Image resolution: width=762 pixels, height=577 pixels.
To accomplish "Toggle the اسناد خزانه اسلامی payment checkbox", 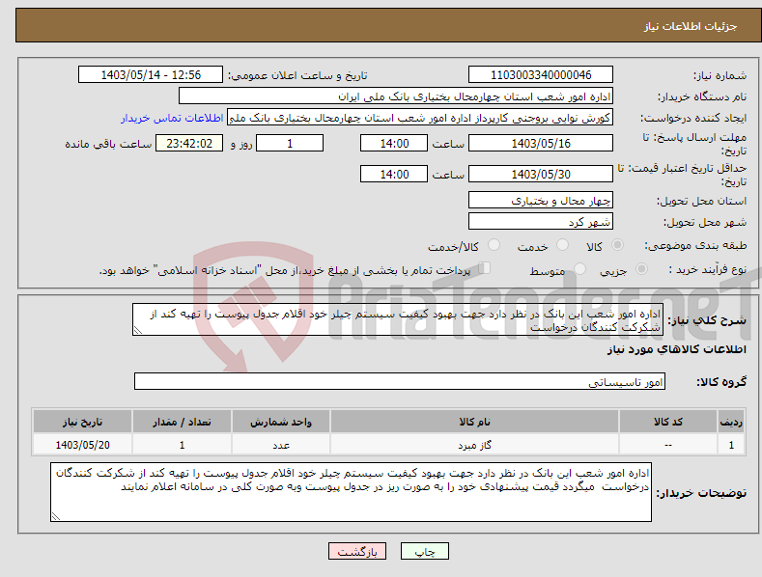I will [485, 268].
